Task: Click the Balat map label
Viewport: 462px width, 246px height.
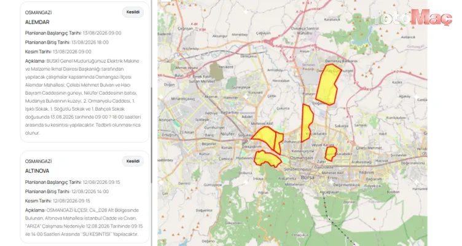Action: 179,76
